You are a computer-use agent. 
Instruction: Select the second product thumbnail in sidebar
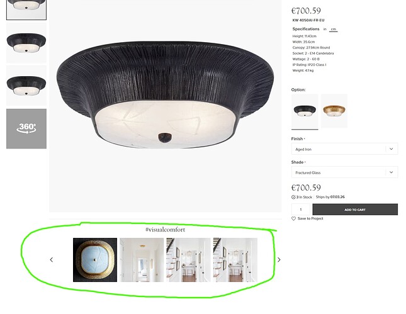[26, 43]
